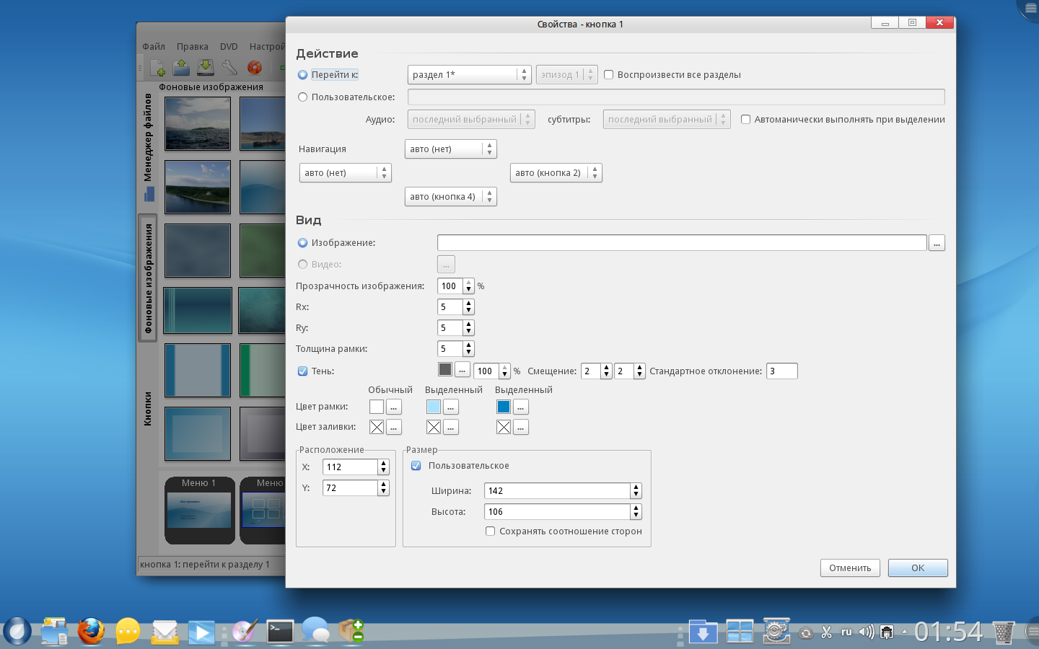Viewport: 1039px width, 649px height.
Task: Enable 'Воспроизвести все разделы' checkbox
Action: click(x=609, y=75)
